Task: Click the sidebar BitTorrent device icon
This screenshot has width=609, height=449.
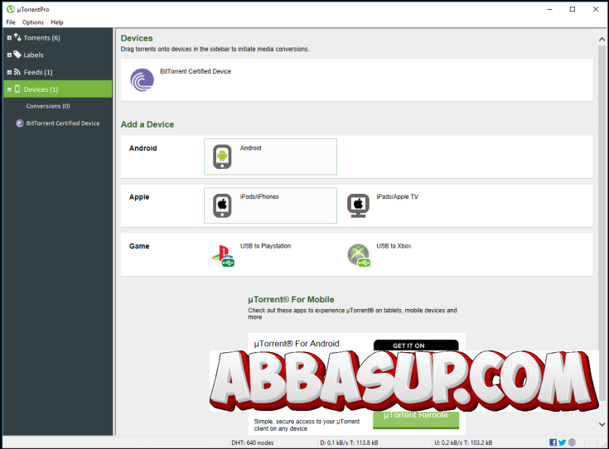Action: point(20,123)
